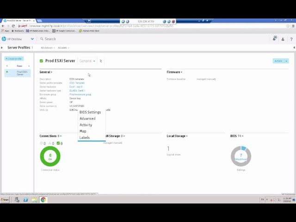Open the Apps bookmarks shortcut
Image resolution: width=296 pixels, height=222 pixels.
click(x=5, y=31)
